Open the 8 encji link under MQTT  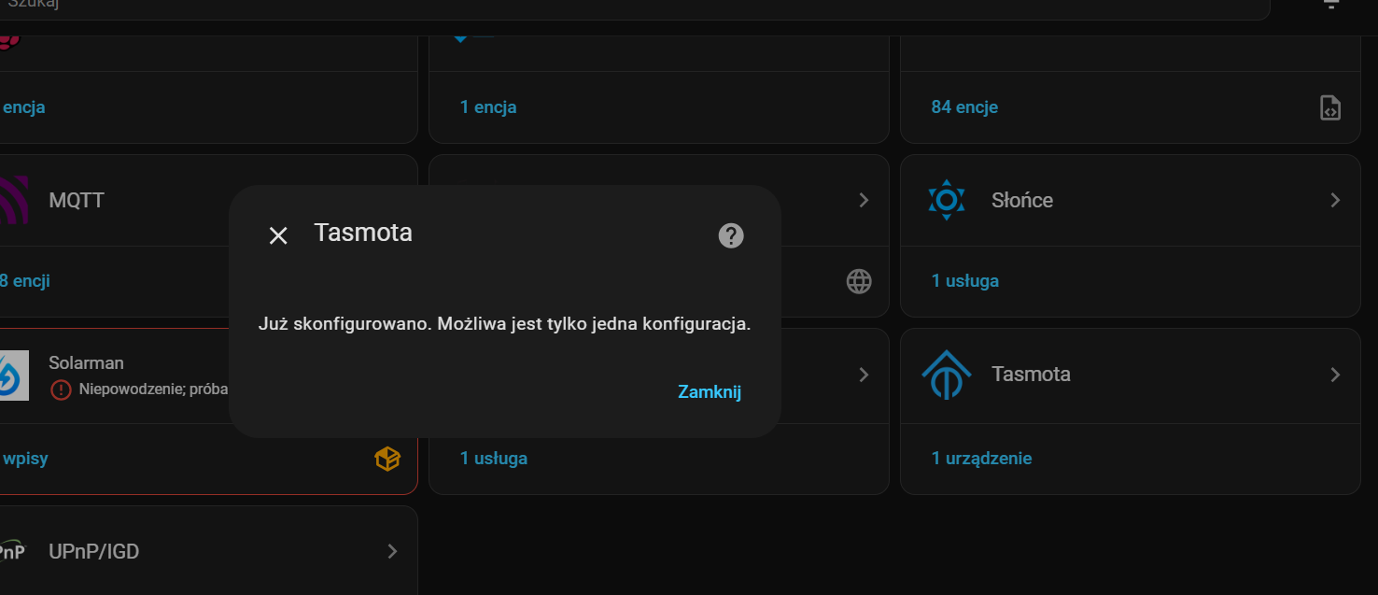[x=24, y=281]
